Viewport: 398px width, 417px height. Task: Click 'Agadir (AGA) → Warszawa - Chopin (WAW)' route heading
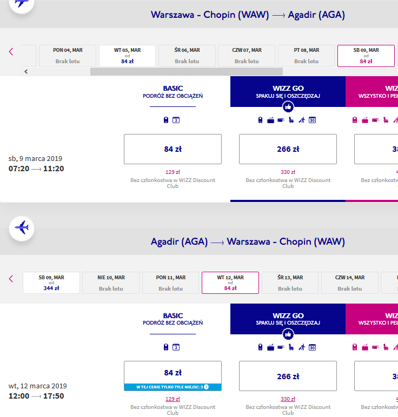(248, 241)
